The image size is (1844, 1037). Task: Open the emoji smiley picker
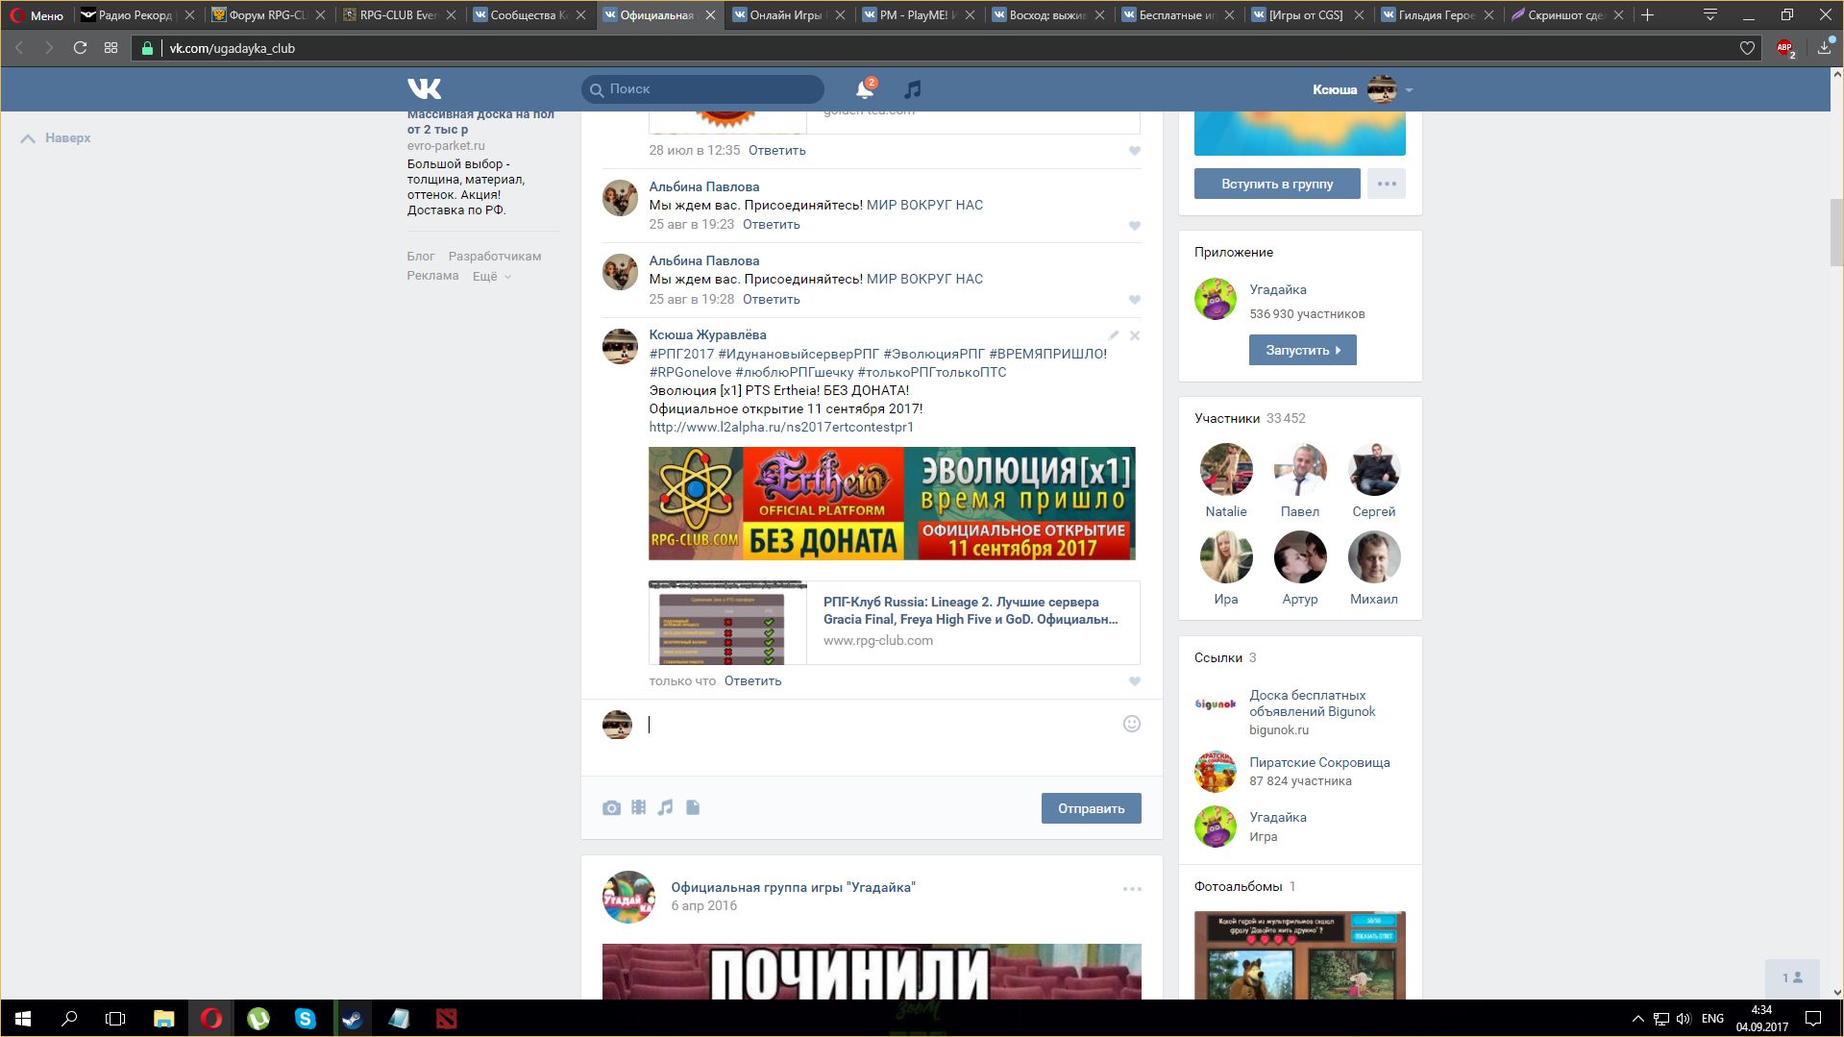pyautogui.click(x=1132, y=724)
